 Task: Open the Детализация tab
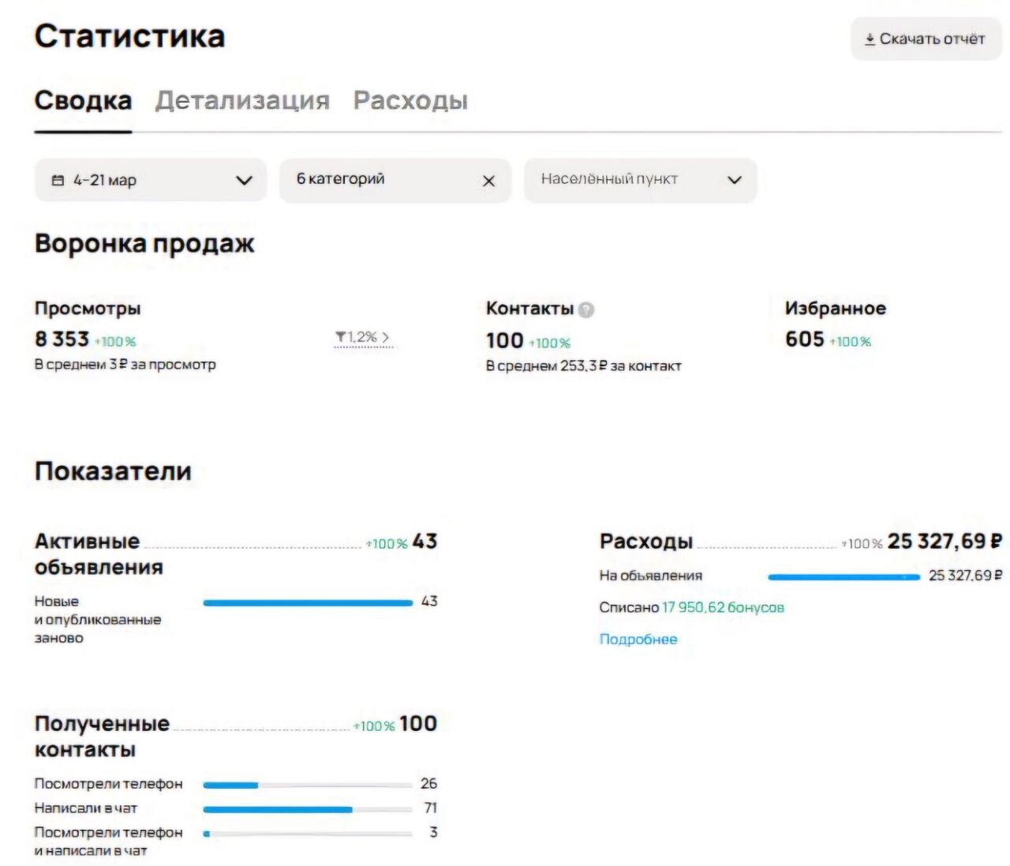(x=242, y=101)
